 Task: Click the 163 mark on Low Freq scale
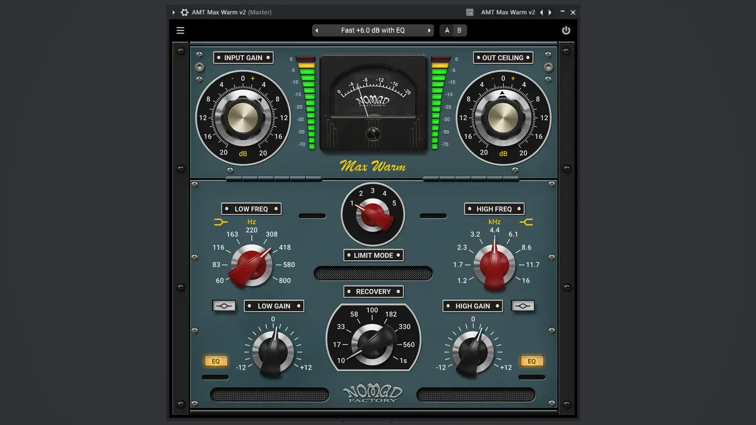232,234
